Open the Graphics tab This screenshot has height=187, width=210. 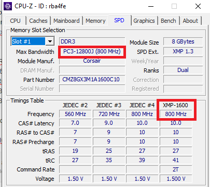pos(144,21)
